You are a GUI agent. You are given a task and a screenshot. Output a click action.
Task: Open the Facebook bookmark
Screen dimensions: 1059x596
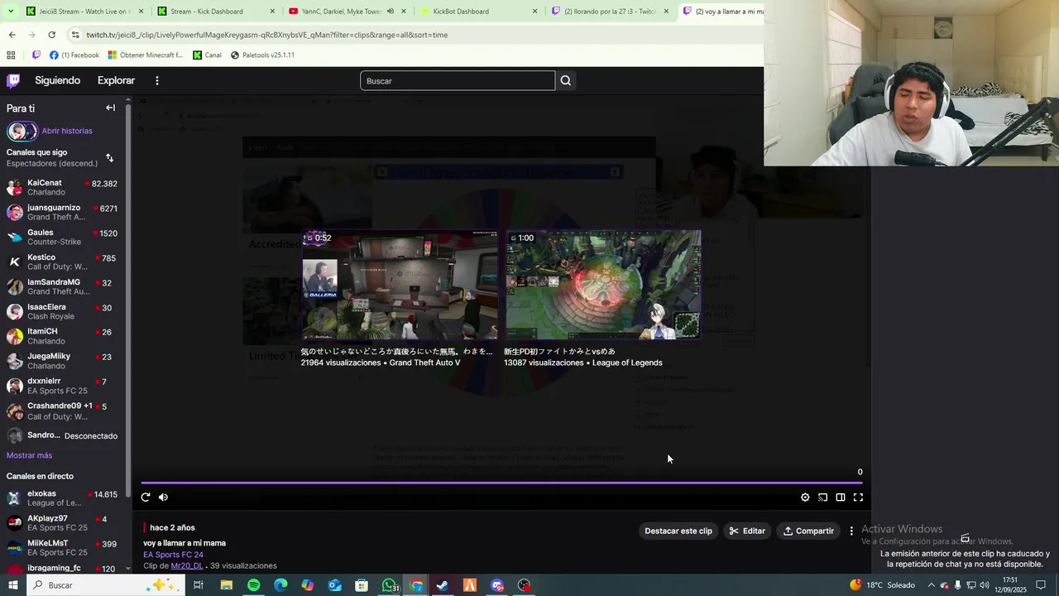[x=74, y=55]
